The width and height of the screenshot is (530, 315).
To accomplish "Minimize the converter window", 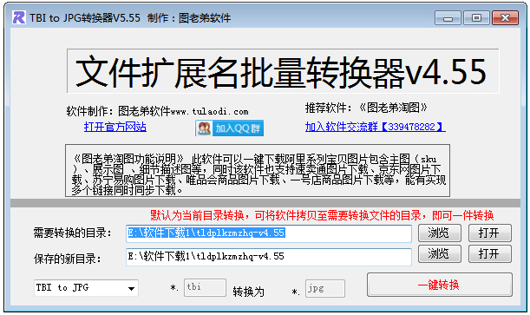I will [448, 18].
